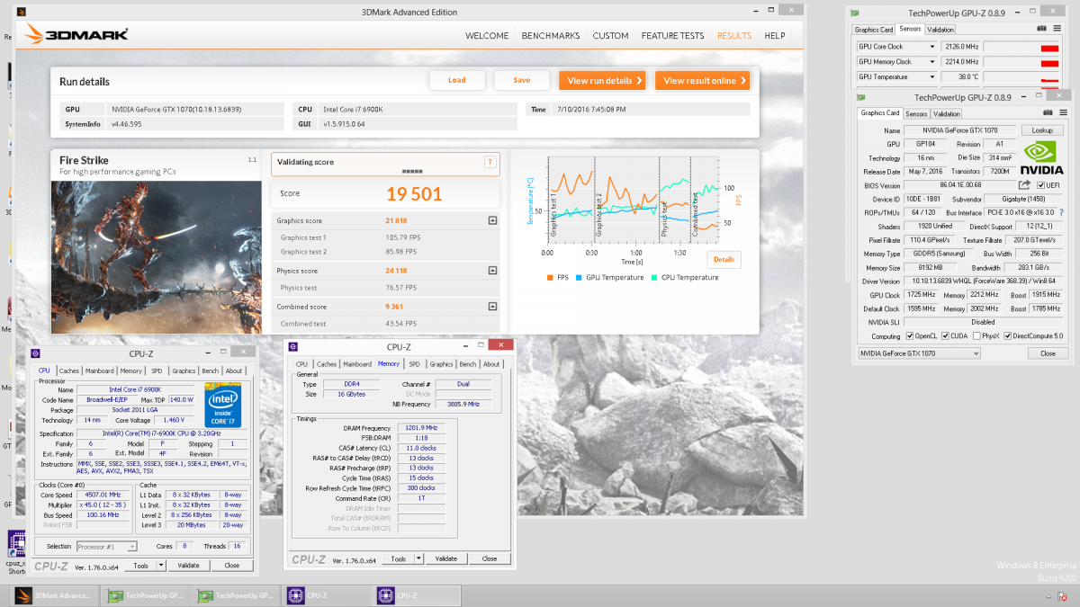The image size is (1080, 607).
Task: Click the Load button in Run details
Action: (457, 80)
